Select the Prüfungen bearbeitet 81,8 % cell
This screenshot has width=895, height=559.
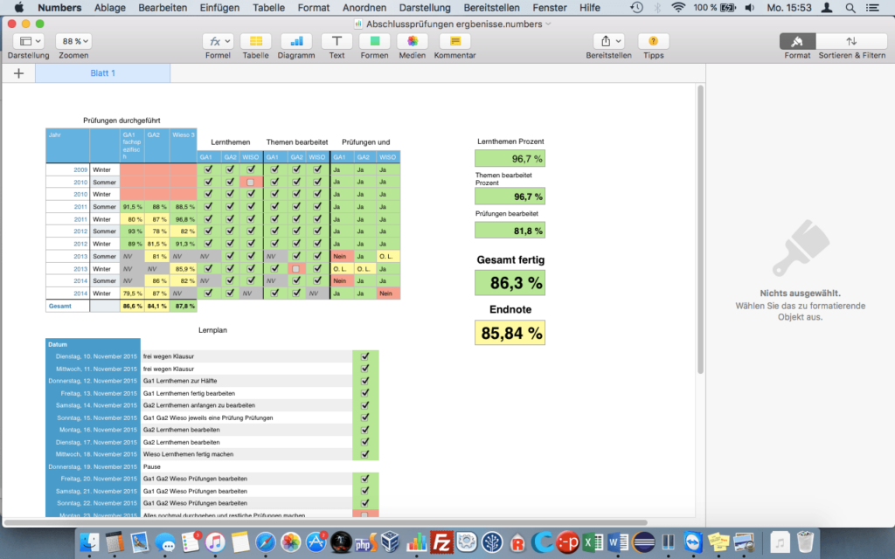(510, 231)
